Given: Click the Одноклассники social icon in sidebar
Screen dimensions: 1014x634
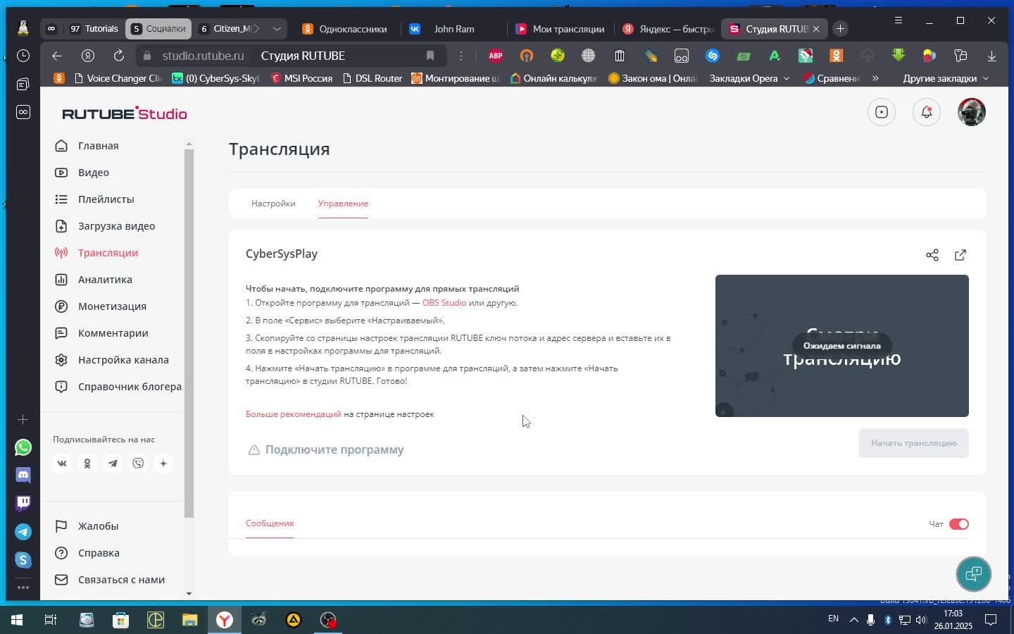Looking at the screenshot, I should coord(87,464).
